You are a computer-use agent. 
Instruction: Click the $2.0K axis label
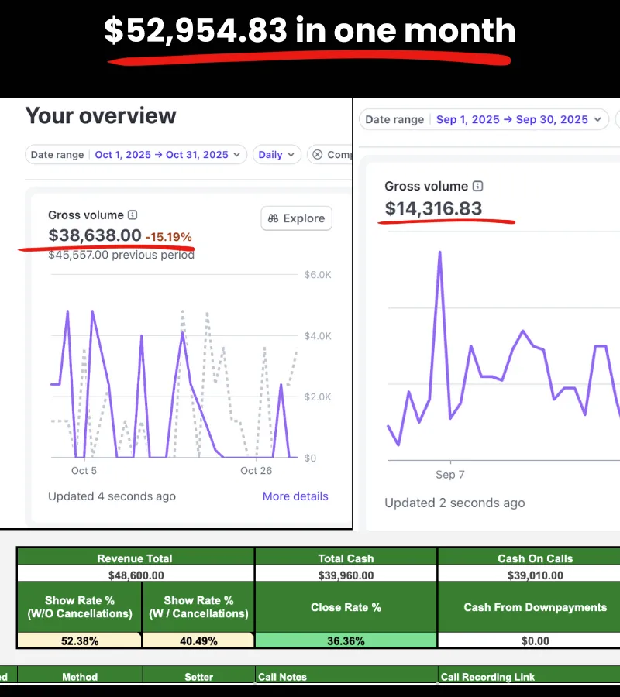[x=318, y=397]
